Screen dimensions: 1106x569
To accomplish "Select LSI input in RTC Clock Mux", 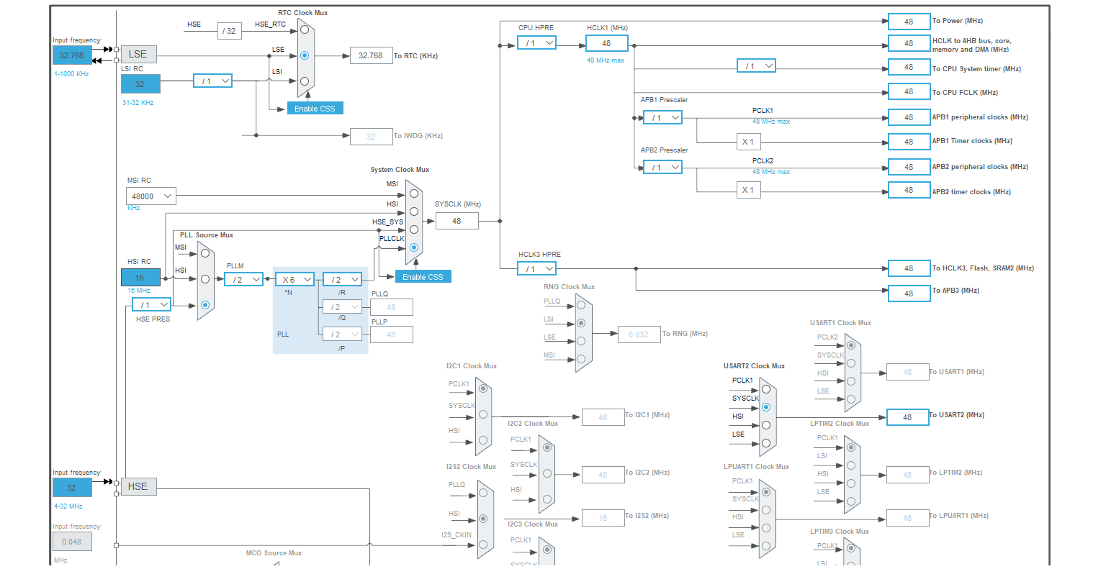I will point(305,81).
